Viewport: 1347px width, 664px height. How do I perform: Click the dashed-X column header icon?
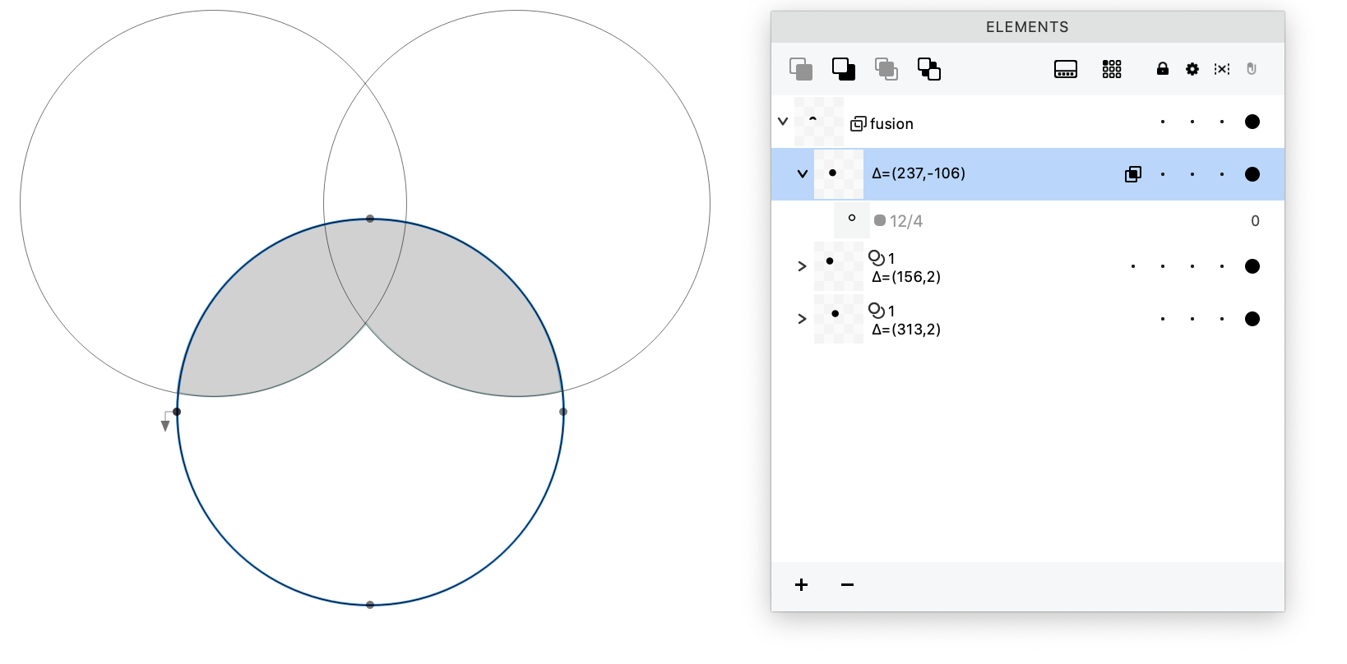pyautogui.click(x=1222, y=69)
